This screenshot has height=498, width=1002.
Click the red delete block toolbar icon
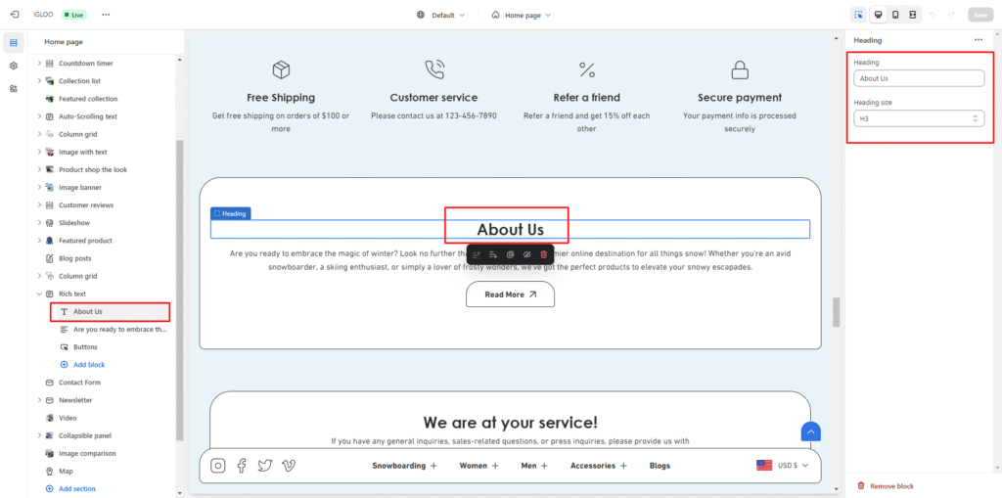click(x=544, y=254)
